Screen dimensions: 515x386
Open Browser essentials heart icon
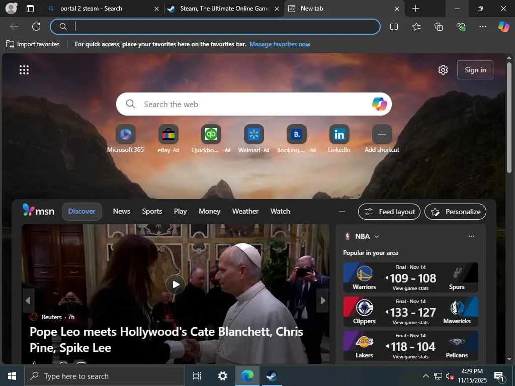(461, 27)
